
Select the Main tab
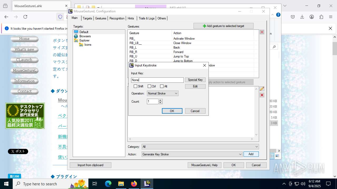coord(75,18)
